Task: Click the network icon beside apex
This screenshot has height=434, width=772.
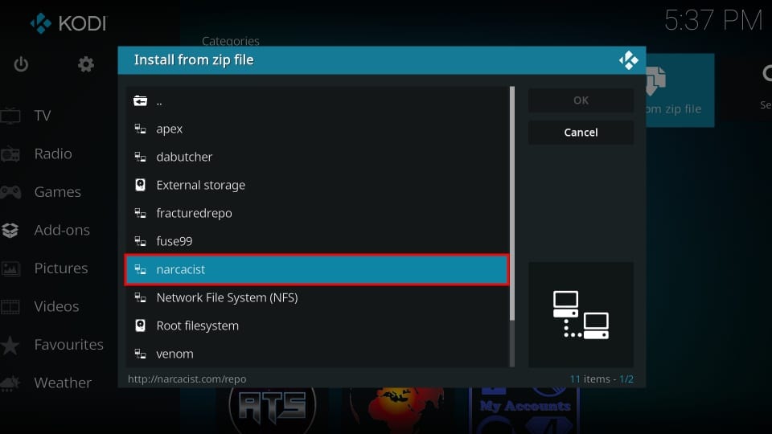Action: 140,129
